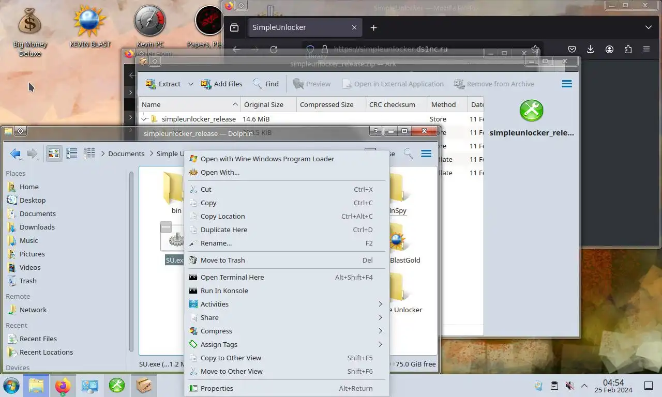The height and width of the screenshot is (397, 662).
Task: Click Dolphin back arrow
Action: [x=16, y=154]
